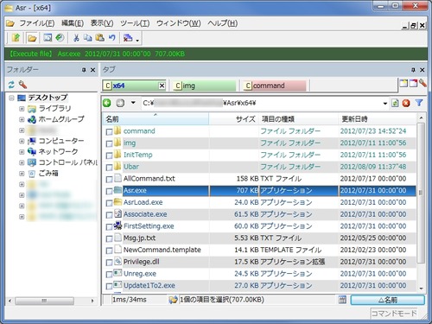Open the navigation history dropdown
The width and height of the screenshot is (432, 324).
coord(133,103)
